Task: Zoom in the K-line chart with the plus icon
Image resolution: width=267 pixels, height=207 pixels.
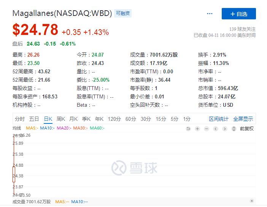Action: [x=197, y=129]
